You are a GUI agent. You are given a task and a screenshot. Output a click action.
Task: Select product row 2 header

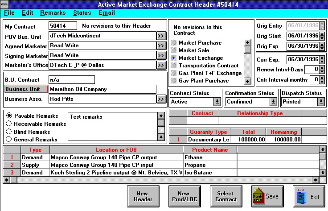point(12,165)
